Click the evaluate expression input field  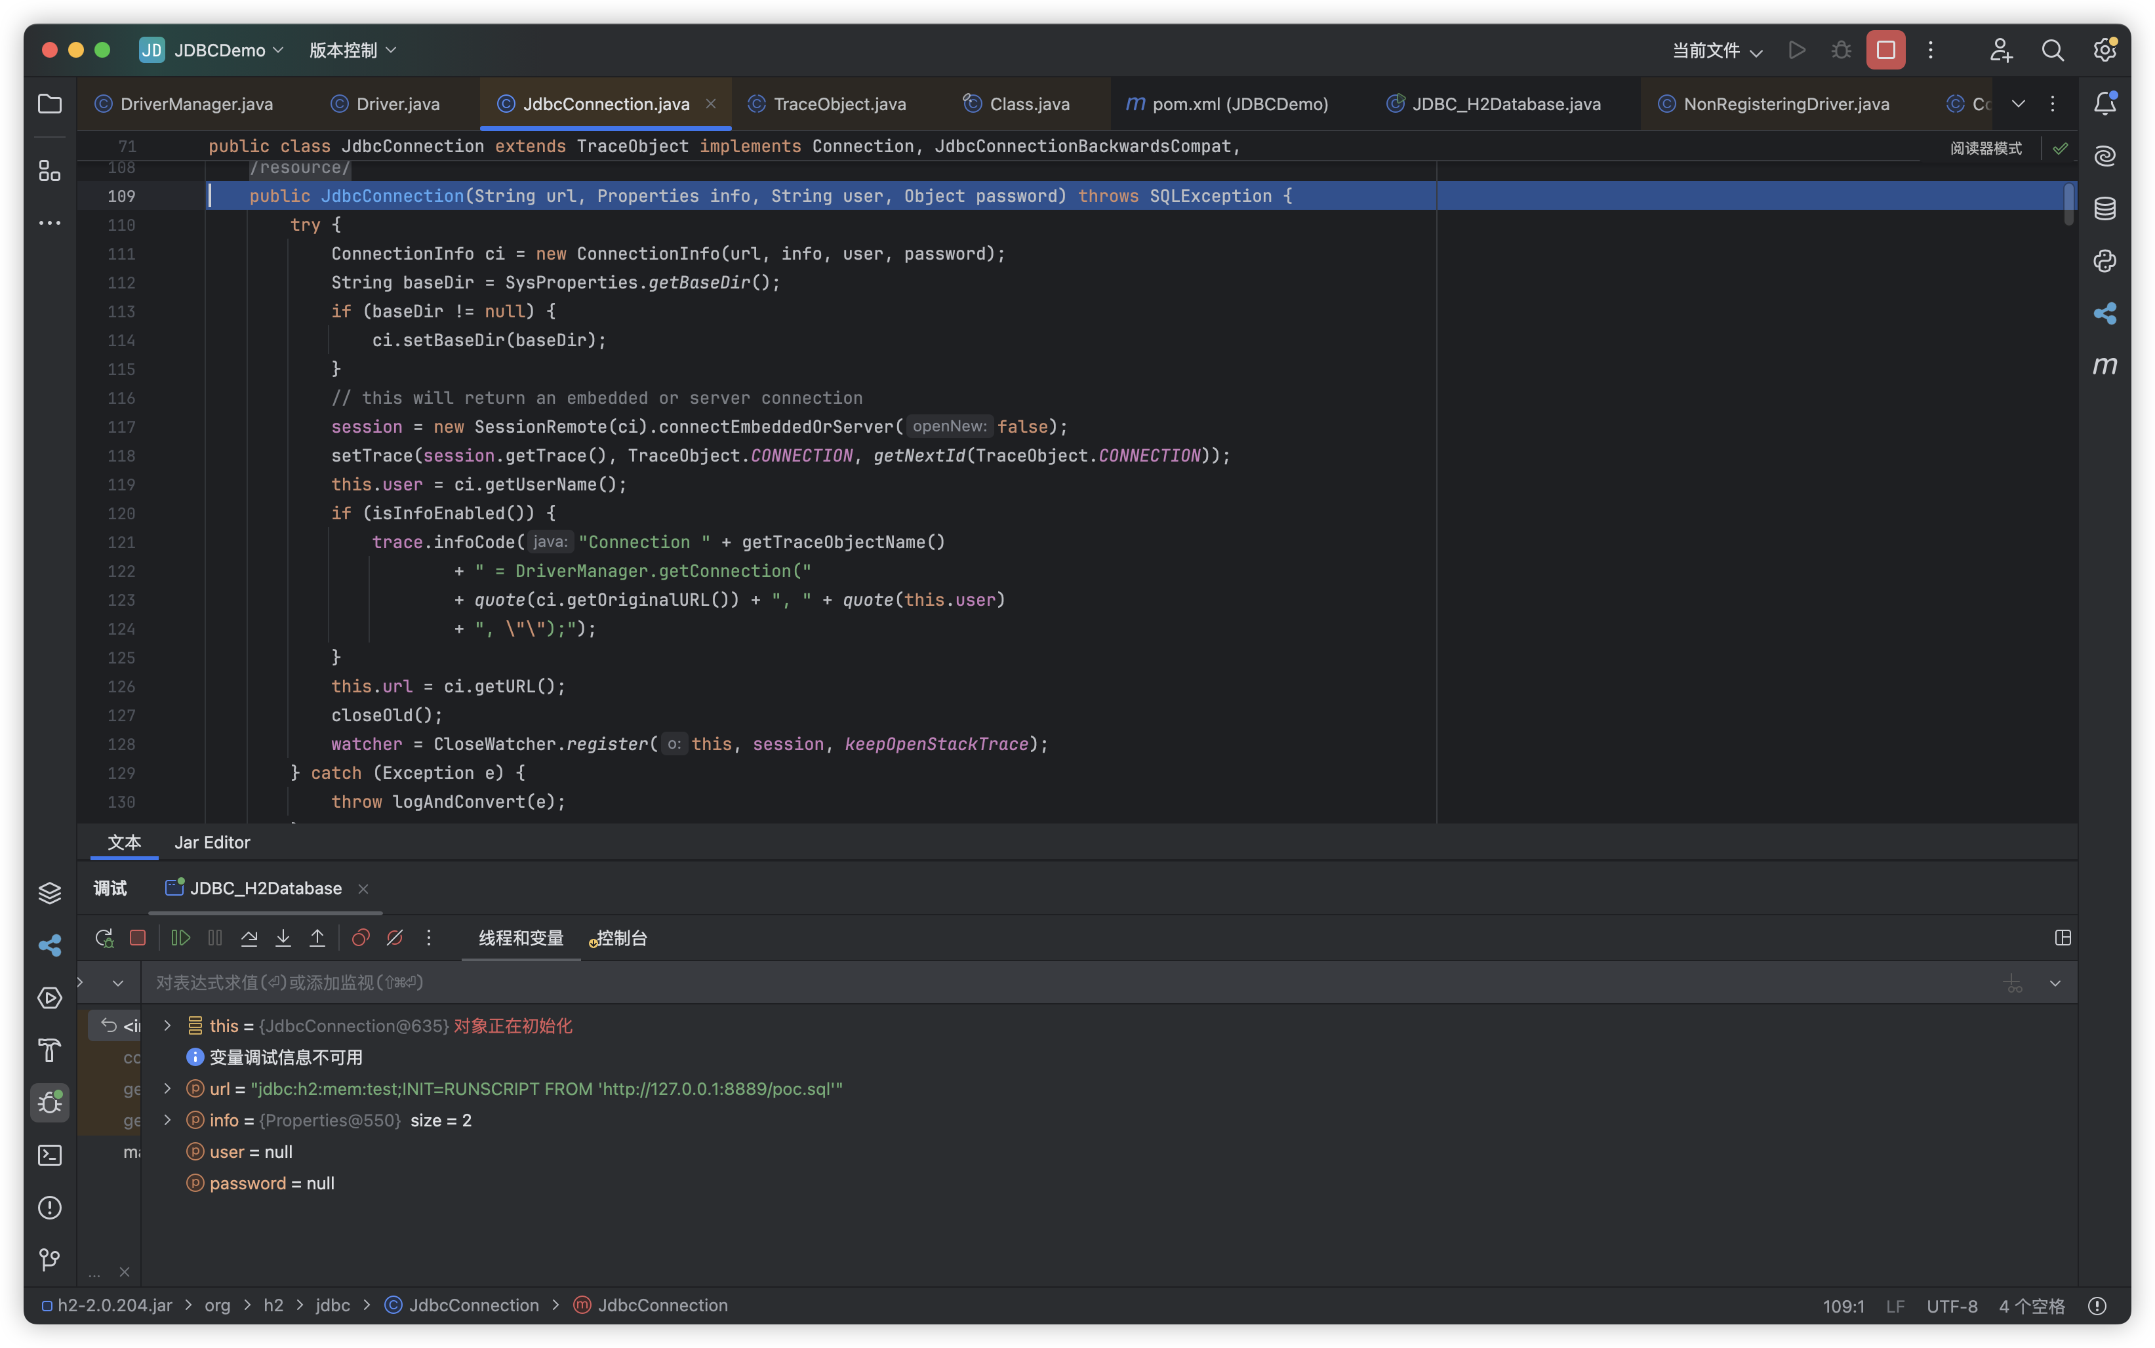point(1070,982)
